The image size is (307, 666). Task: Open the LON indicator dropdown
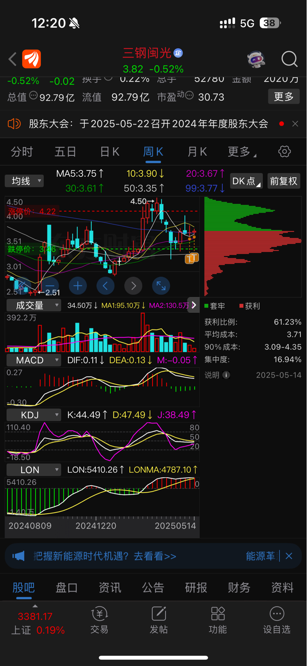coord(34,470)
